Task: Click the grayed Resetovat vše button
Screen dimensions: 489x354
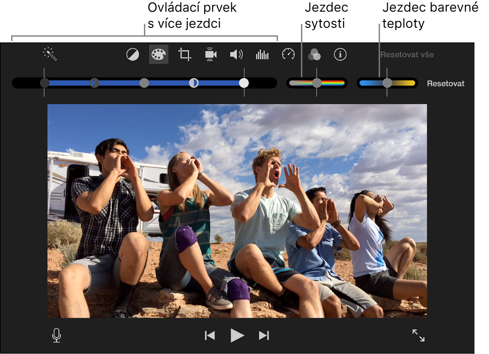Action: [x=407, y=55]
